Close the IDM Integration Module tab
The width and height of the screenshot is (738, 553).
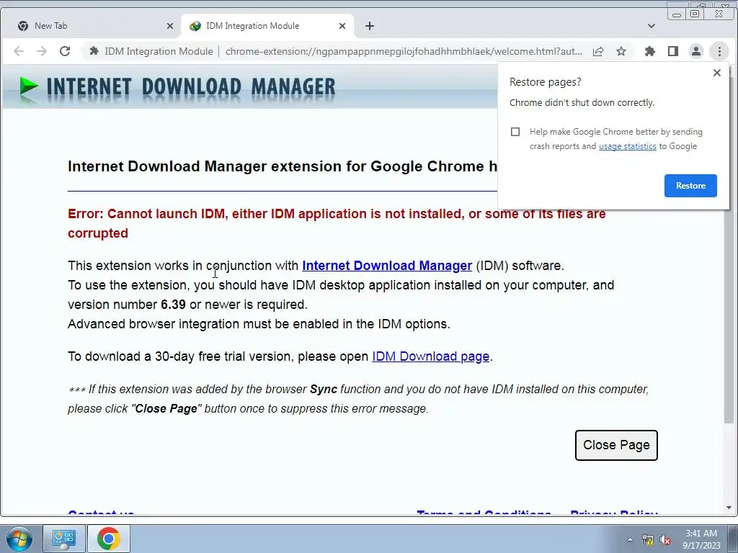(342, 26)
